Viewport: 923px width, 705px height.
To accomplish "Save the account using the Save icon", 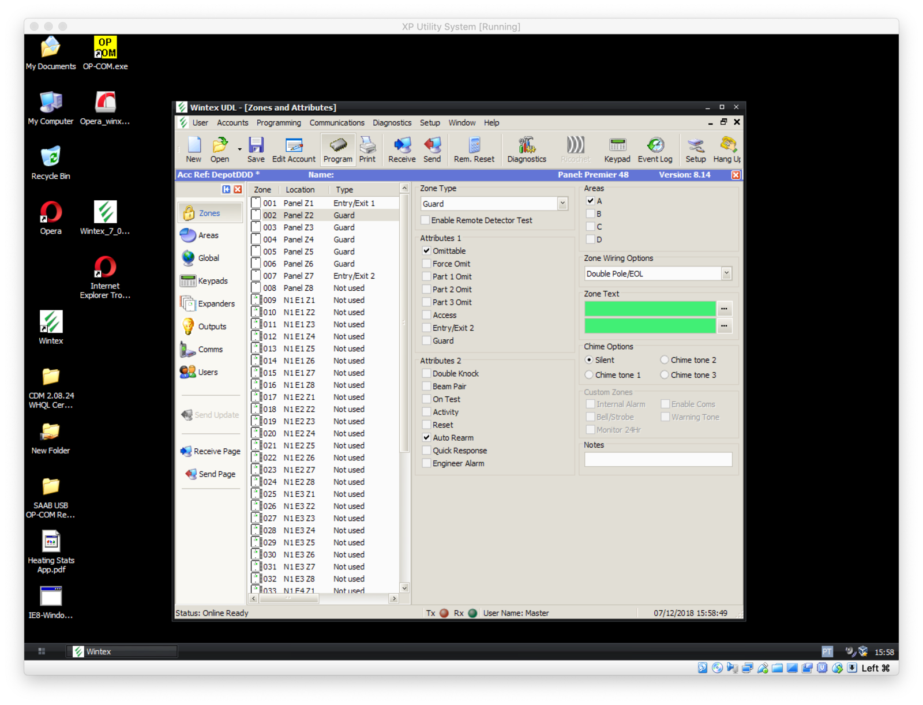I will [x=256, y=149].
